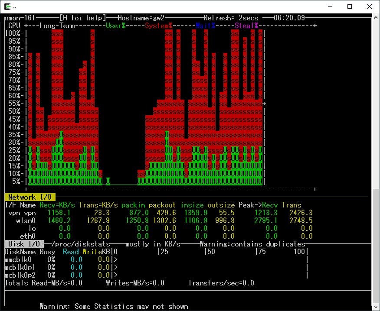Click the scrollbar up arrow
Image resolution: width=380 pixels, height=311 pixels.
[376, 18]
